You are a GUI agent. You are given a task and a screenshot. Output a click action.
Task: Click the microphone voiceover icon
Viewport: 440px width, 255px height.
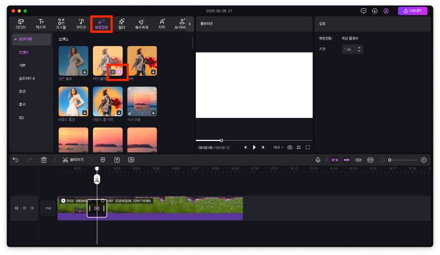pyautogui.click(x=318, y=160)
